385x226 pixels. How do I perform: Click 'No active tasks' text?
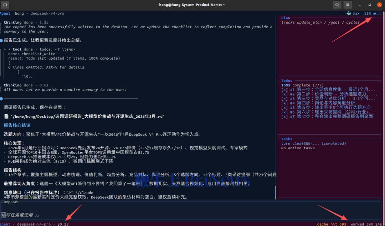(x=298, y=148)
